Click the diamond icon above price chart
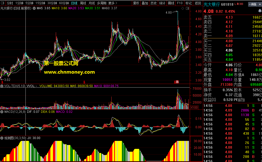 click(x=183, y=8)
